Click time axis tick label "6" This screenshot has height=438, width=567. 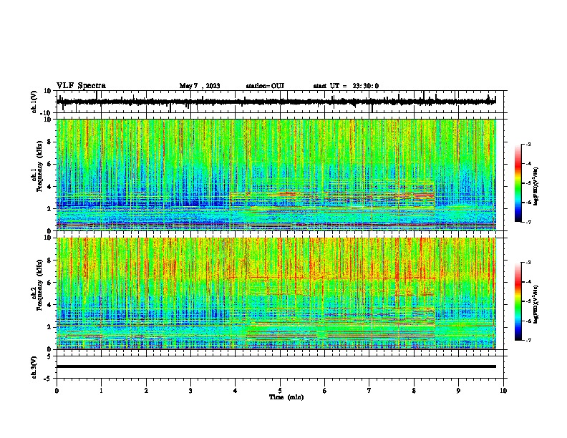tap(324, 391)
